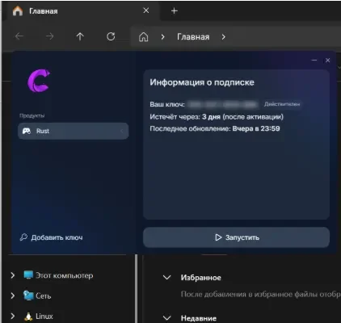Screen dimensions: 341x323
Task: Expand chevron after Главная breadcrumb
Action: (223, 37)
